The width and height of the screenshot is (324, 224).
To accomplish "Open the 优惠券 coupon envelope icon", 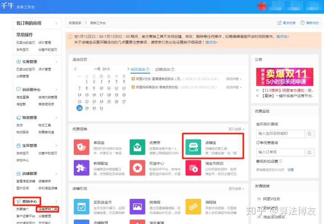I will (137, 147).
